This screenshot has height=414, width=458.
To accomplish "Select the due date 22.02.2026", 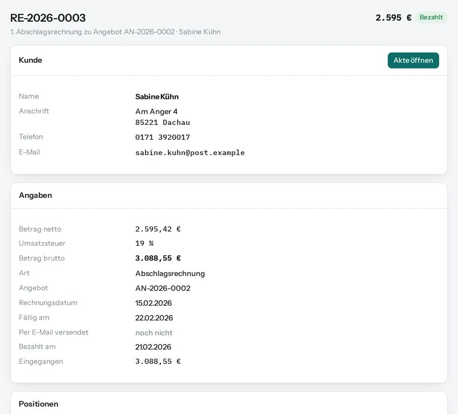I will point(154,318).
